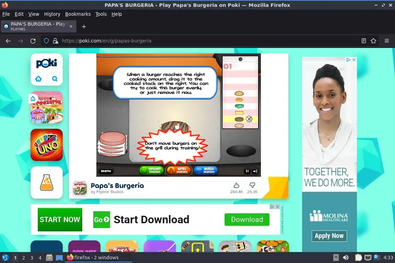
Task: Open the Firefox hamburger menu
Action: coord(387,41)
